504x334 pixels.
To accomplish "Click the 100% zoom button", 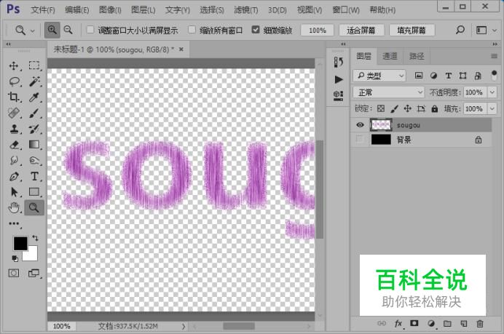I will [318, 30].
